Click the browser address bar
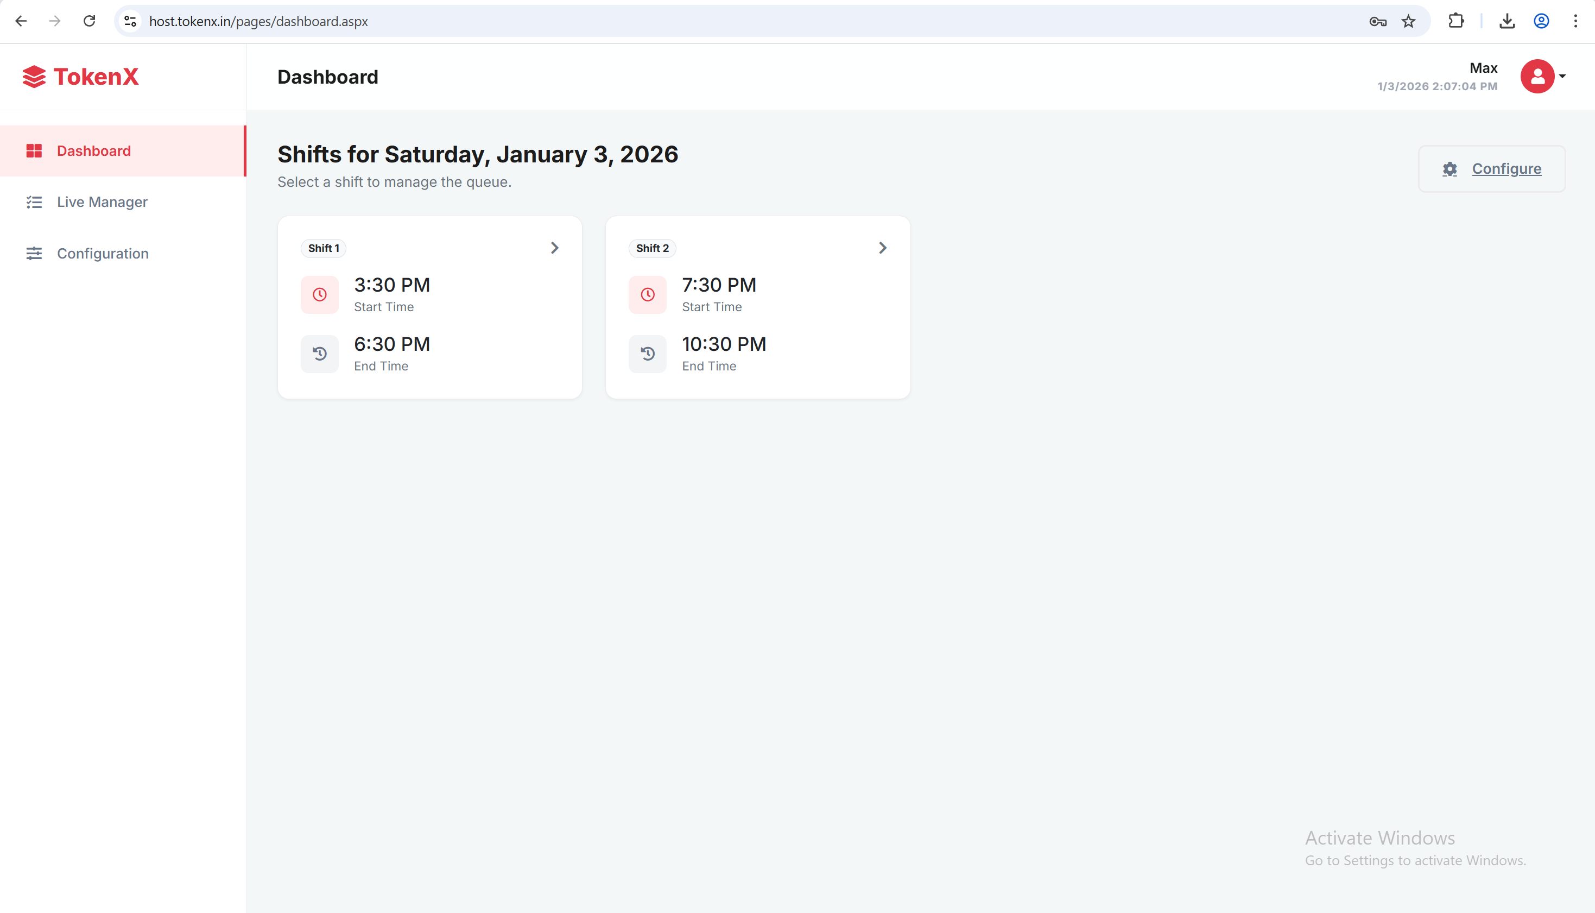The image size is (1595, 913). click(x=439, y=21)
